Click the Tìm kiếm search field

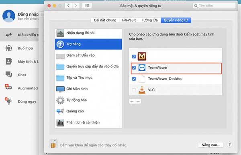coord(214,6)
